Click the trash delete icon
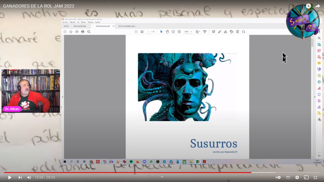This screenshot has width=324, height=182. click(x=237, y=32)
